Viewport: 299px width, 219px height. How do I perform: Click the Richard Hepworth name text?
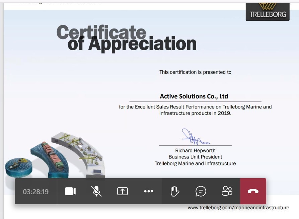click(195, 150)
